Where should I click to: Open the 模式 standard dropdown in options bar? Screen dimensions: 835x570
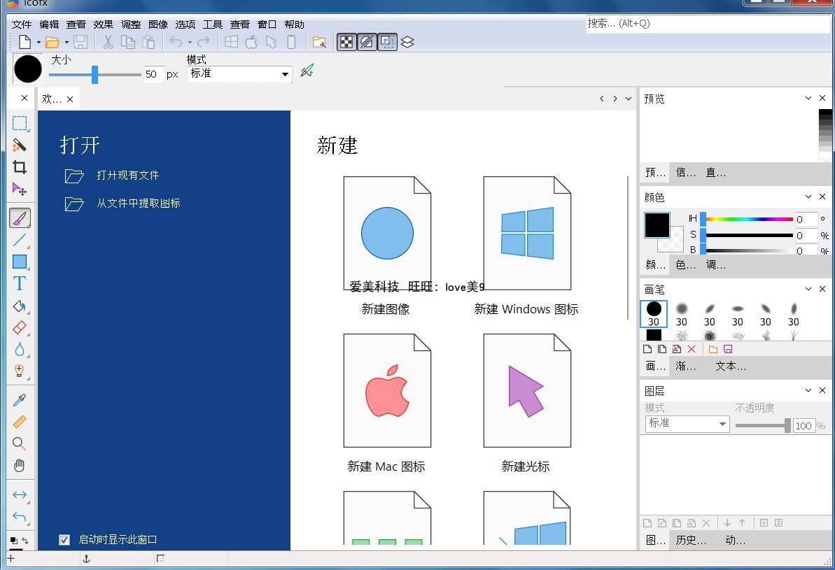[239, 74]
